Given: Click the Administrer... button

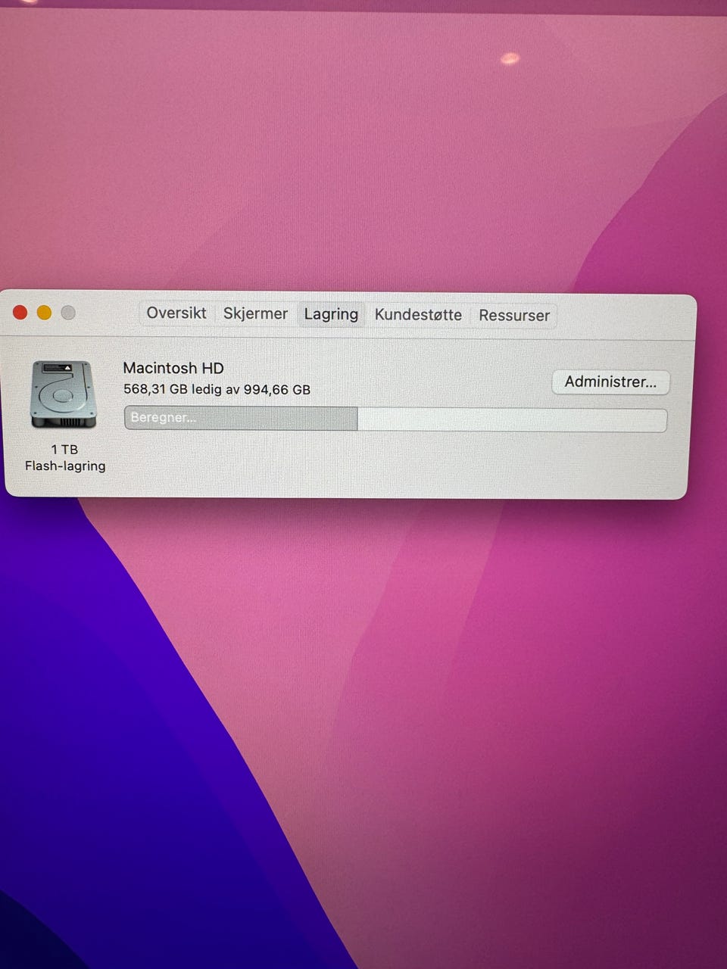Looking at the screenshot, I should (610, 382).
